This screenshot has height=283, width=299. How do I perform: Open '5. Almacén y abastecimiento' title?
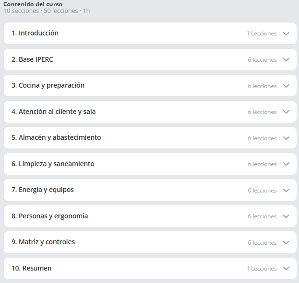click(56, 137)
